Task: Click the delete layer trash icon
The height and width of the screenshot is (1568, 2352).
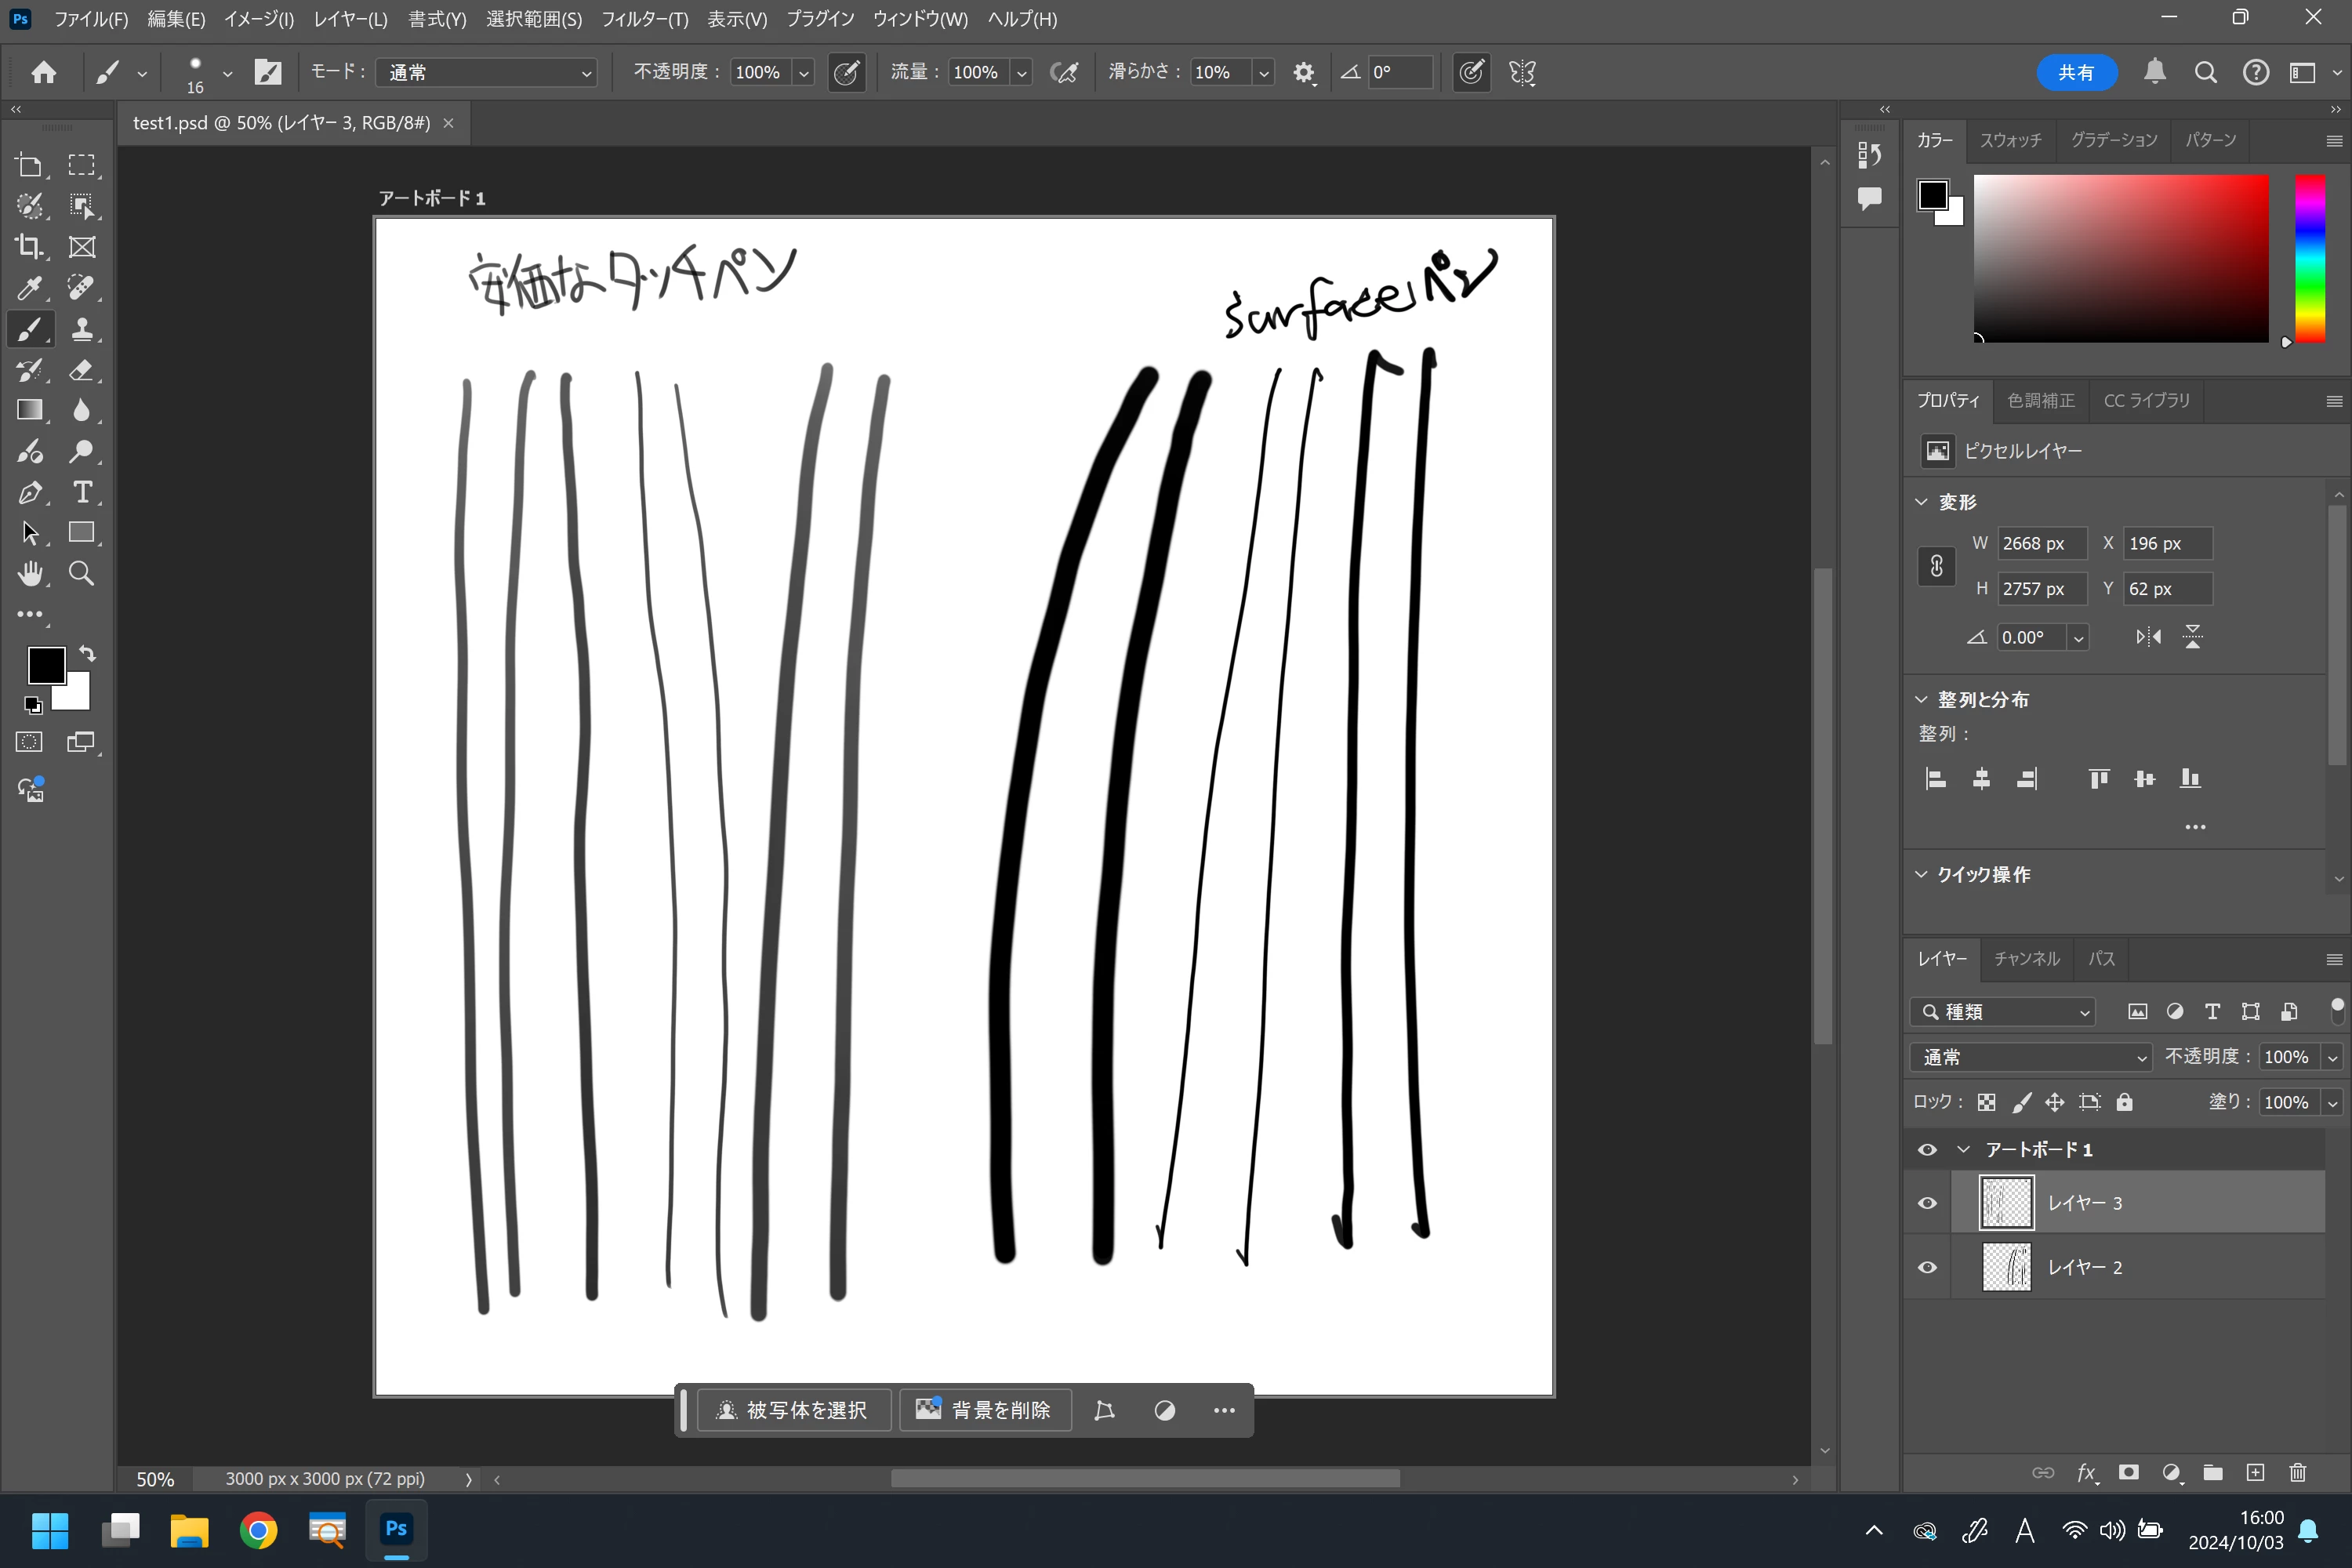Action: [2298, 1472]
